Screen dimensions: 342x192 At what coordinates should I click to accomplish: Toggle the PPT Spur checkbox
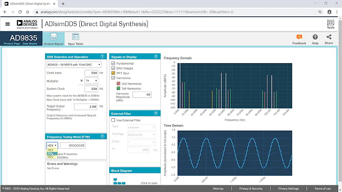(x=113, y=73)
